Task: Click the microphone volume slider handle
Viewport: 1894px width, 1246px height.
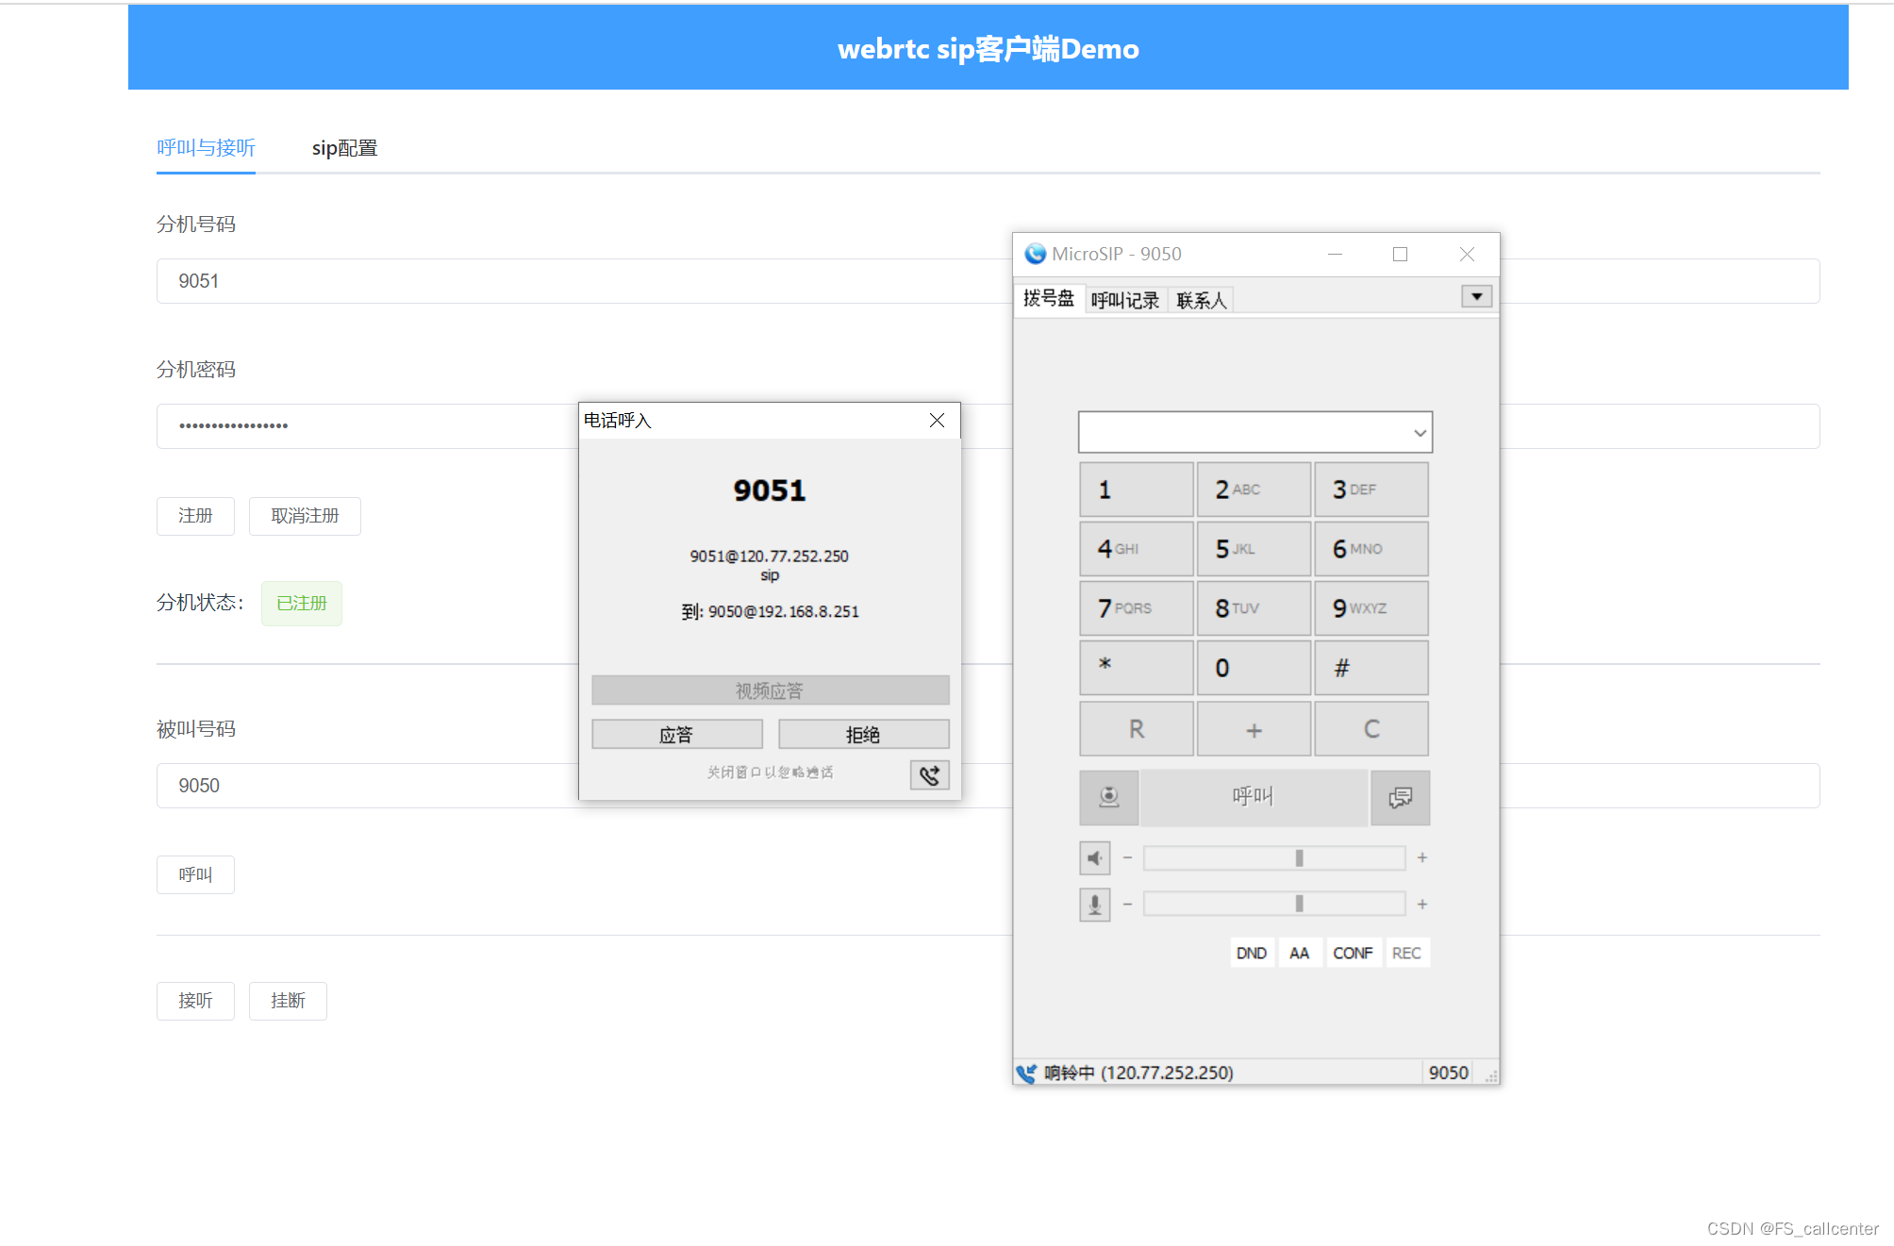Action: pyautogui.click(x=1299, y=904)
